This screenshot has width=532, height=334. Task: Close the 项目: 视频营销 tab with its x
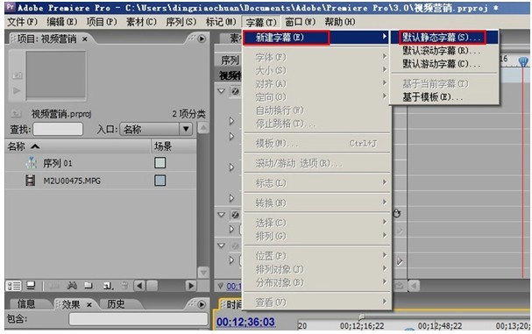[x=85, y=39]
